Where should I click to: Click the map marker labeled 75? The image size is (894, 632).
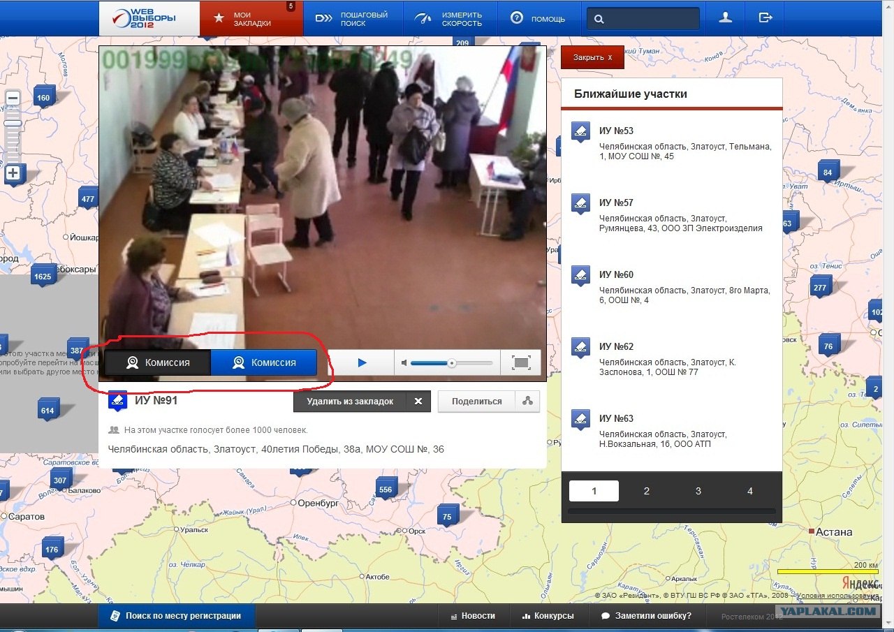[447, 517]
